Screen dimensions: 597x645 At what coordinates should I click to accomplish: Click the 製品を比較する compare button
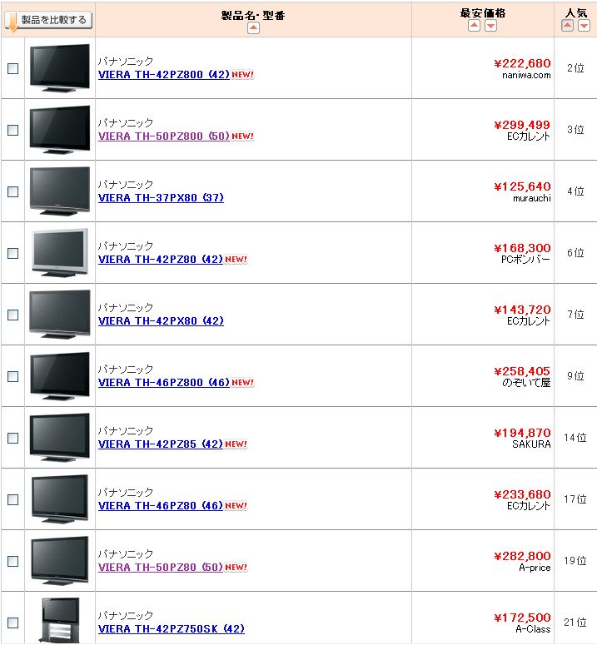(48, 20)
